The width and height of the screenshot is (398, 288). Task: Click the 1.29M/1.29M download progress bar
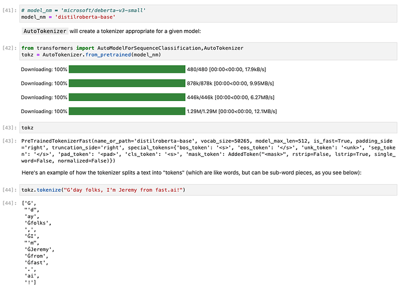(x=126, y=111)
